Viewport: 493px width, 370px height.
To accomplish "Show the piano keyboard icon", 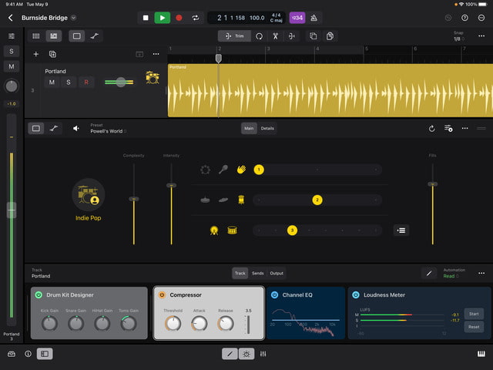I will (481, 354).
